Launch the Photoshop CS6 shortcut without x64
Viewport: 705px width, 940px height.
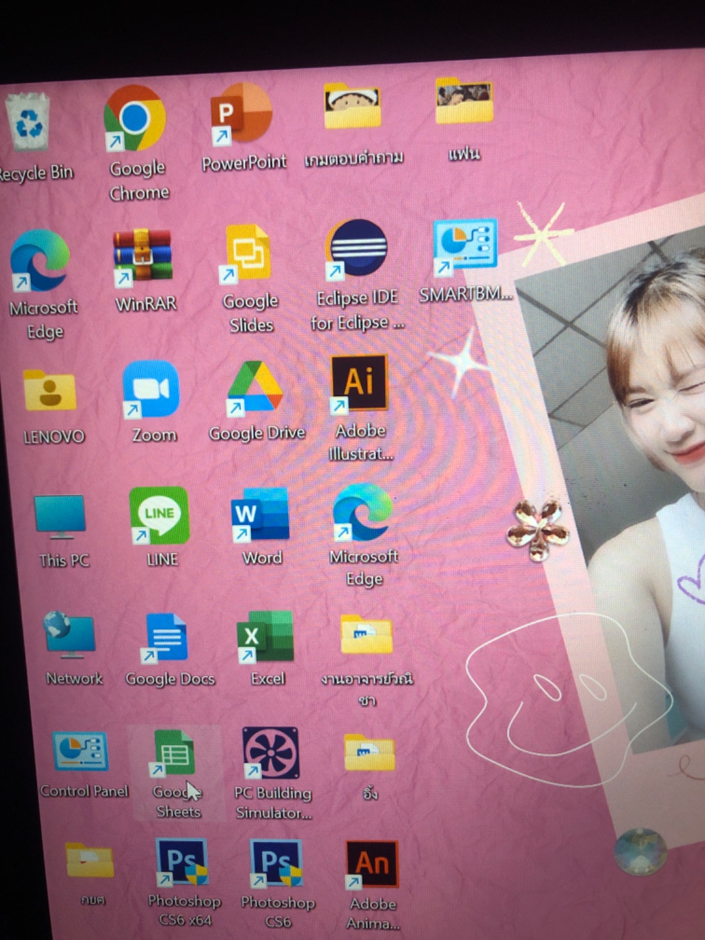tap(276, 864)
